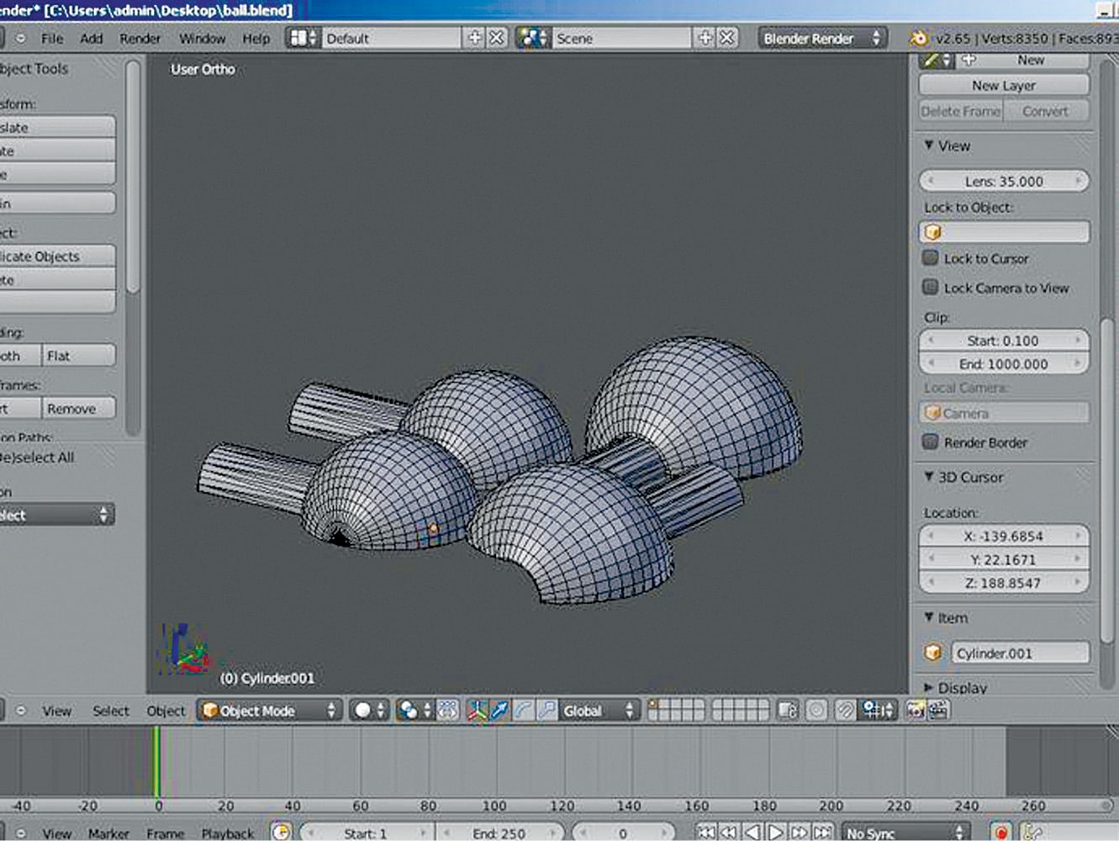Open the Object Mode dropdown

click(x=269, y=711)
